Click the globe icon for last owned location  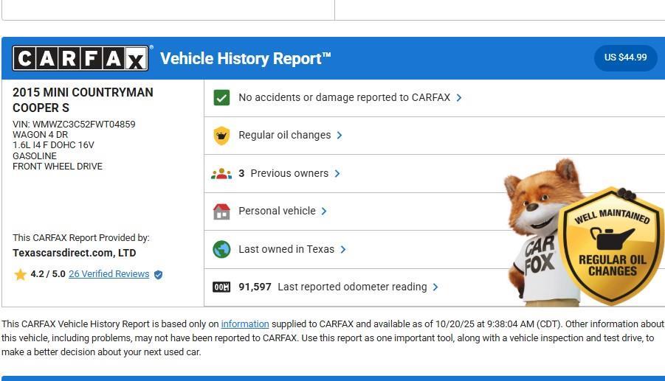221,249
